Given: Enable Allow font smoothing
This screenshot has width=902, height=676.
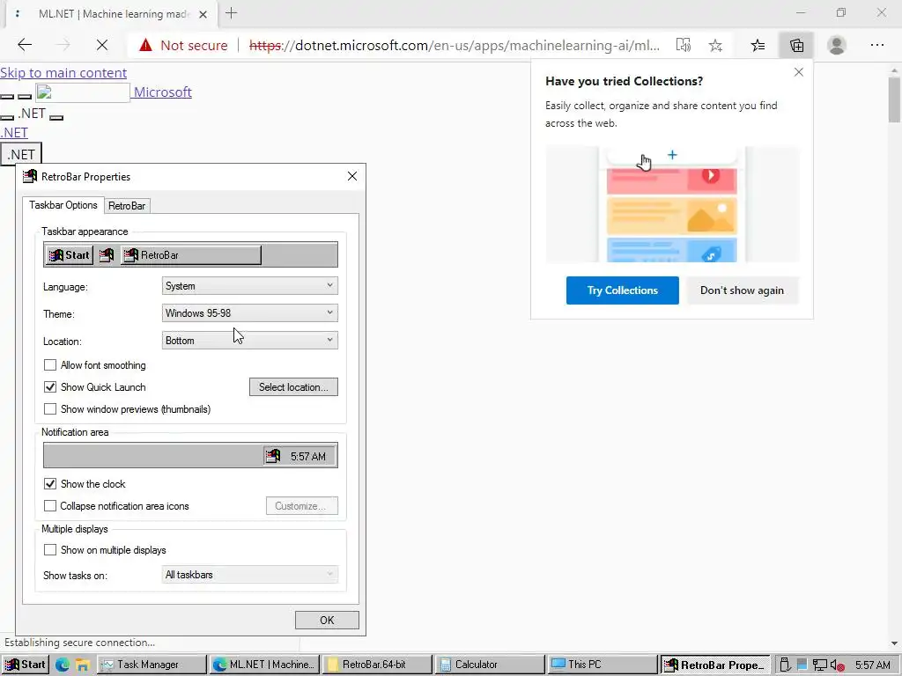Looking at the screenshot, I should [x=50, y=365].
